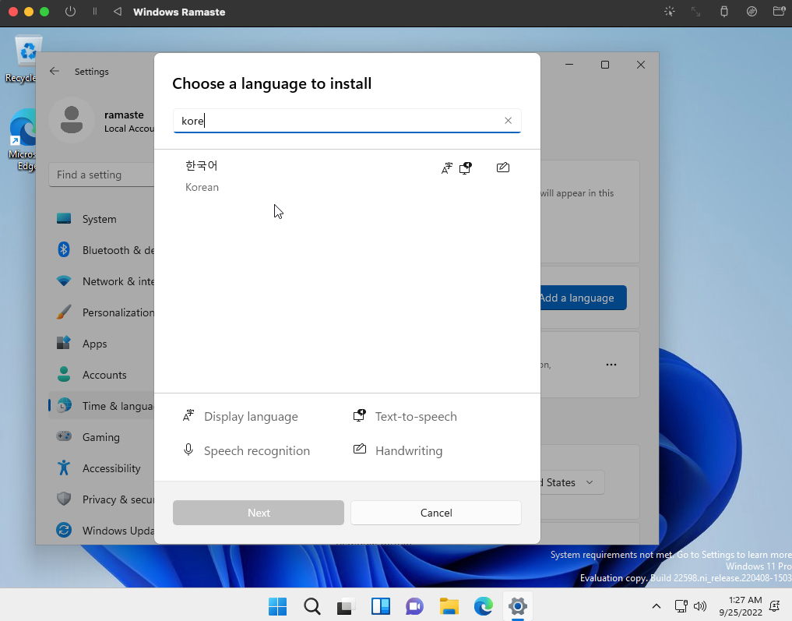
Task: Open Network & internet in sidebar
Action: click(x=101, y=281)
